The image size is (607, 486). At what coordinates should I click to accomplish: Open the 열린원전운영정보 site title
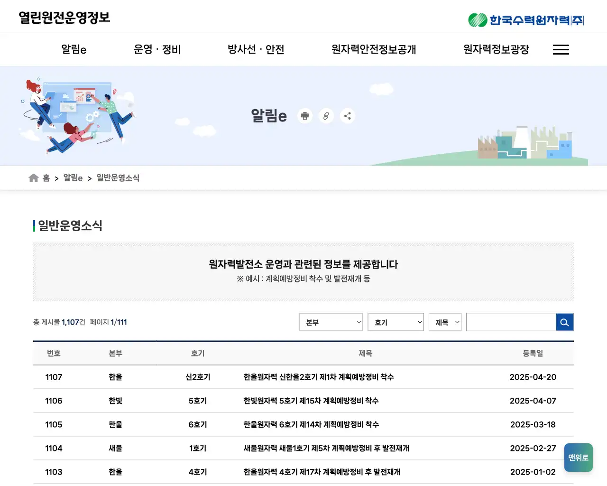tap(64, 18)
